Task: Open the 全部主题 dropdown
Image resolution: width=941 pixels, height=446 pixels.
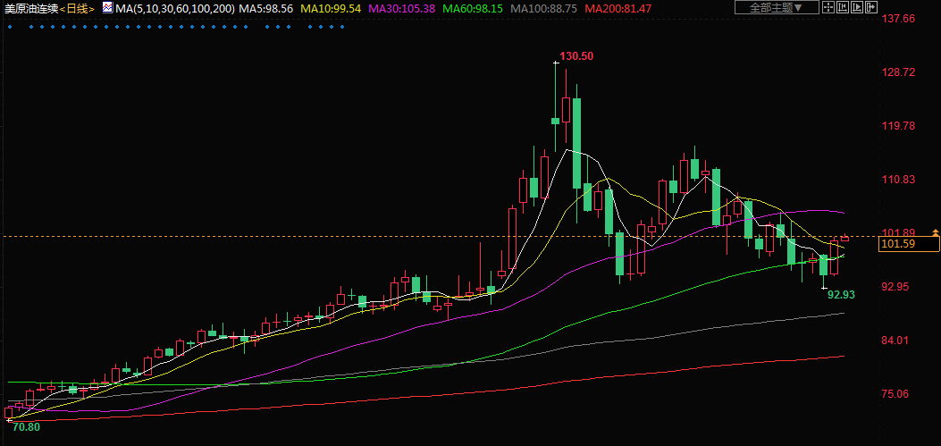Action: coord(775,7)
